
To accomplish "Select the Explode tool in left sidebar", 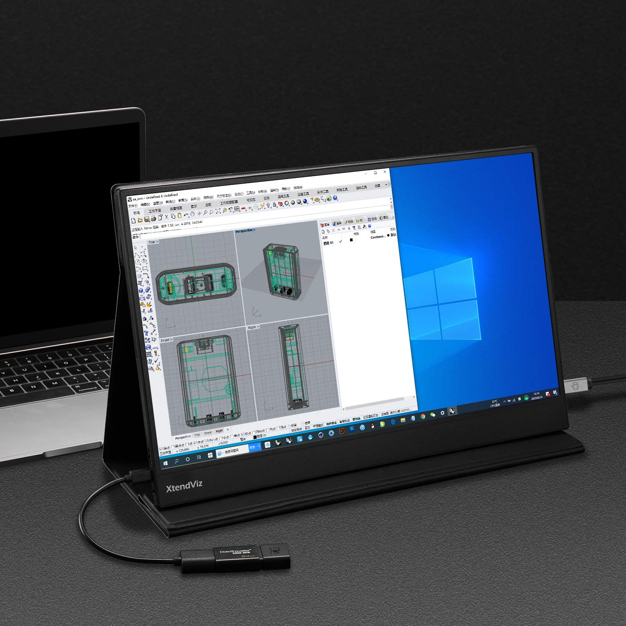I will [149, 304].
